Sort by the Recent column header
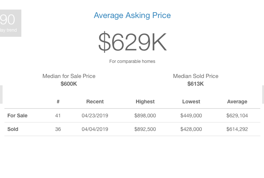The image size is (264, 178). coord(95,102)
